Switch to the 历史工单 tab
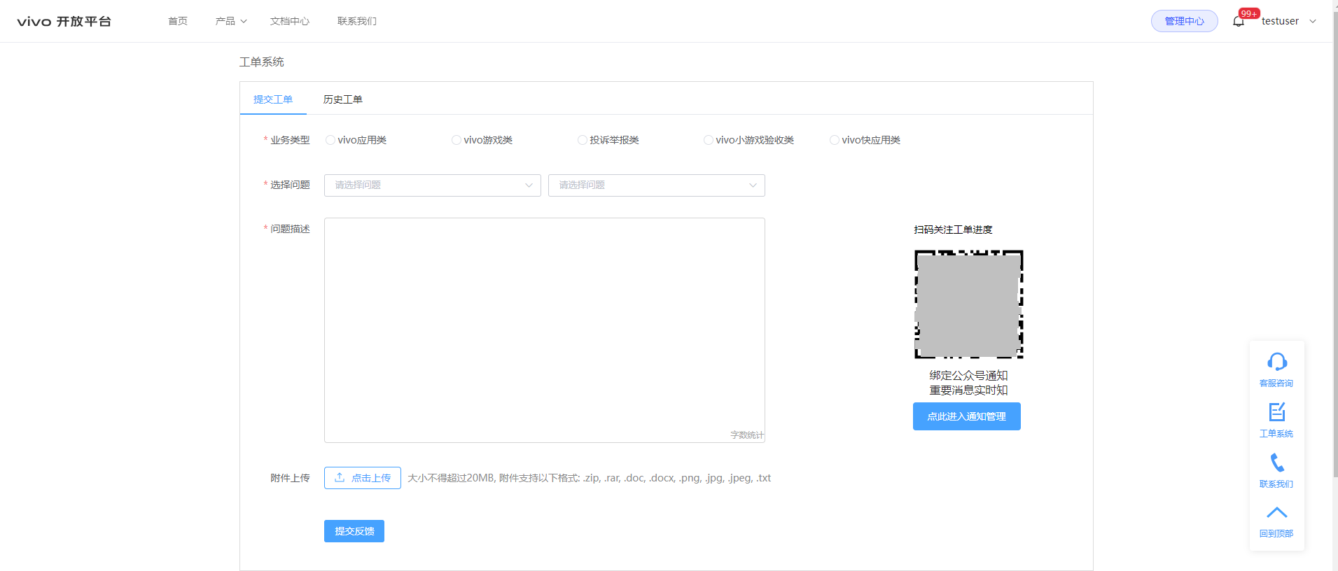Viewport: 1338px width, 571px height. pos(342,99)
